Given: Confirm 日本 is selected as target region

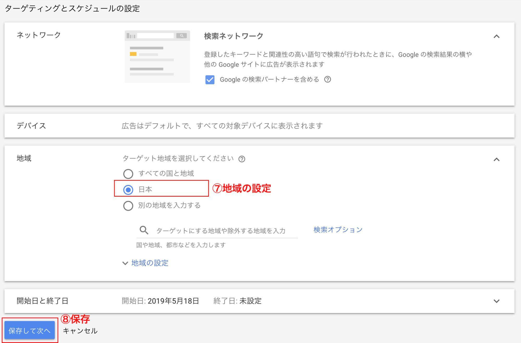Looking at the screenshot, I should (128, 190).
